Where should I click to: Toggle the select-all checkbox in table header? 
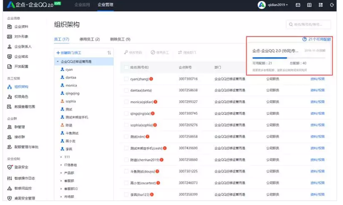[126, 67]
